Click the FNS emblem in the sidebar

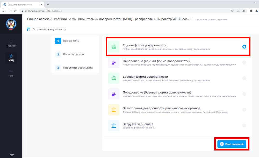(x=11, y=24)
